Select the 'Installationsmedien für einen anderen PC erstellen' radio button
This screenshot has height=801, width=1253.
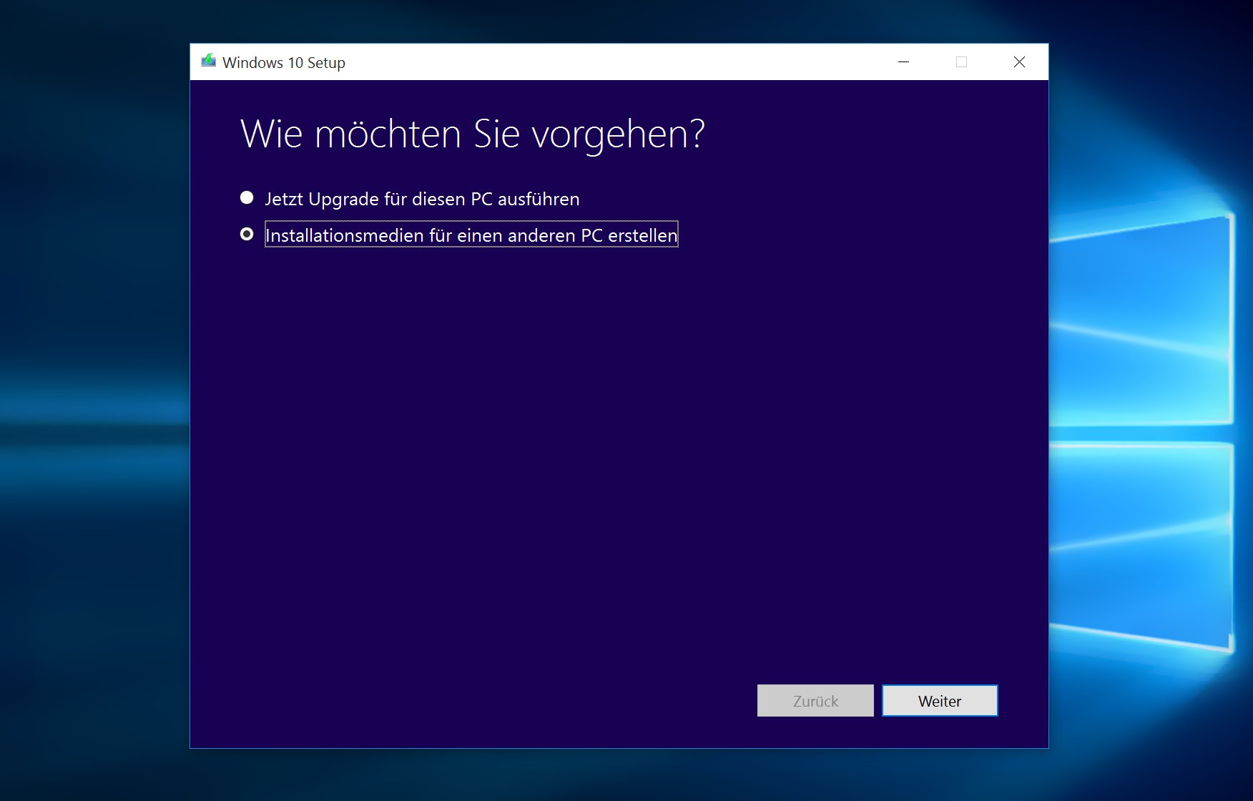coord(247,234)
